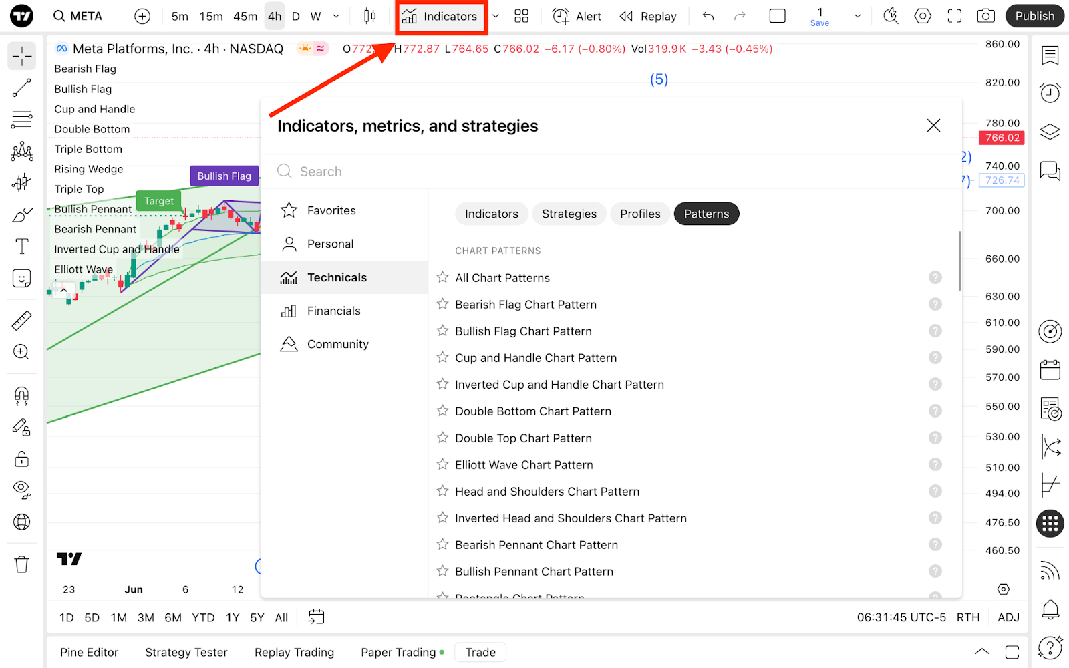Favorite the Double Top Chart Pattern star

coord(442,438)
